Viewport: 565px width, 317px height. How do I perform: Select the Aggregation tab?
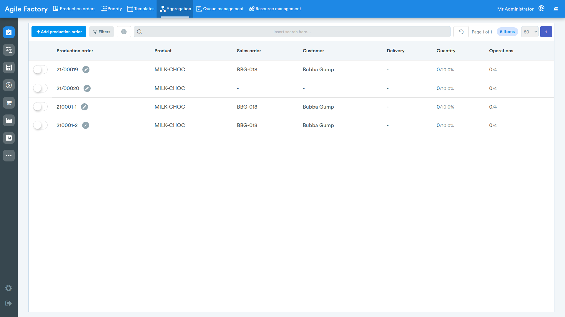coord(175,9)
